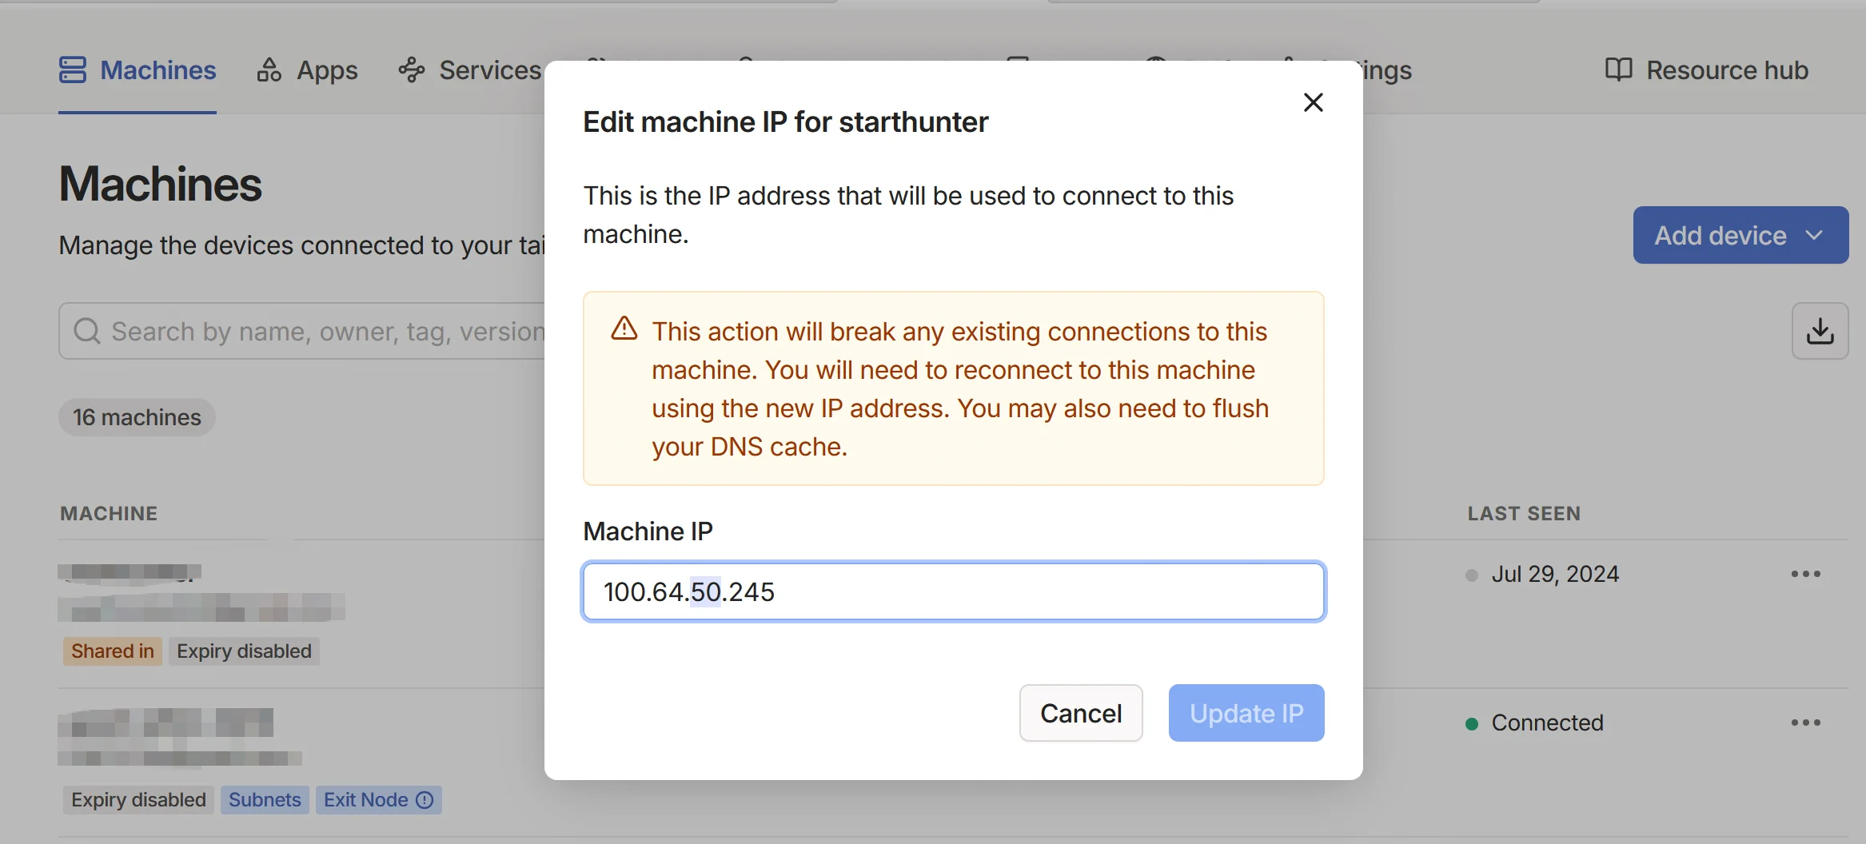Open options menu for Connected machine
The width and height of the screenshot is (1866, 844).
click(x=1806, y=723)
